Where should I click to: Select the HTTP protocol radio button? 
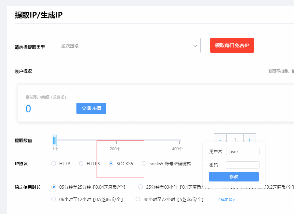click(53, 164)
